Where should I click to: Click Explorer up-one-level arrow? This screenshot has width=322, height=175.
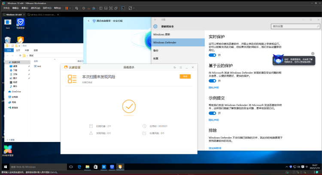20,56
